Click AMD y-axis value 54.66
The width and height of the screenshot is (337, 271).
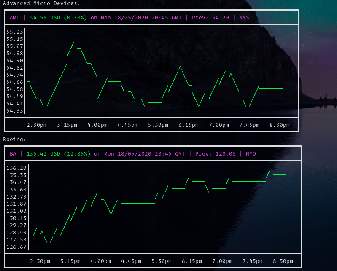pos(15,82)
